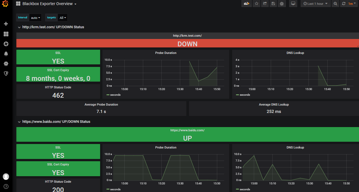Save the dashboard with disk icon

[x=273, y=4]
